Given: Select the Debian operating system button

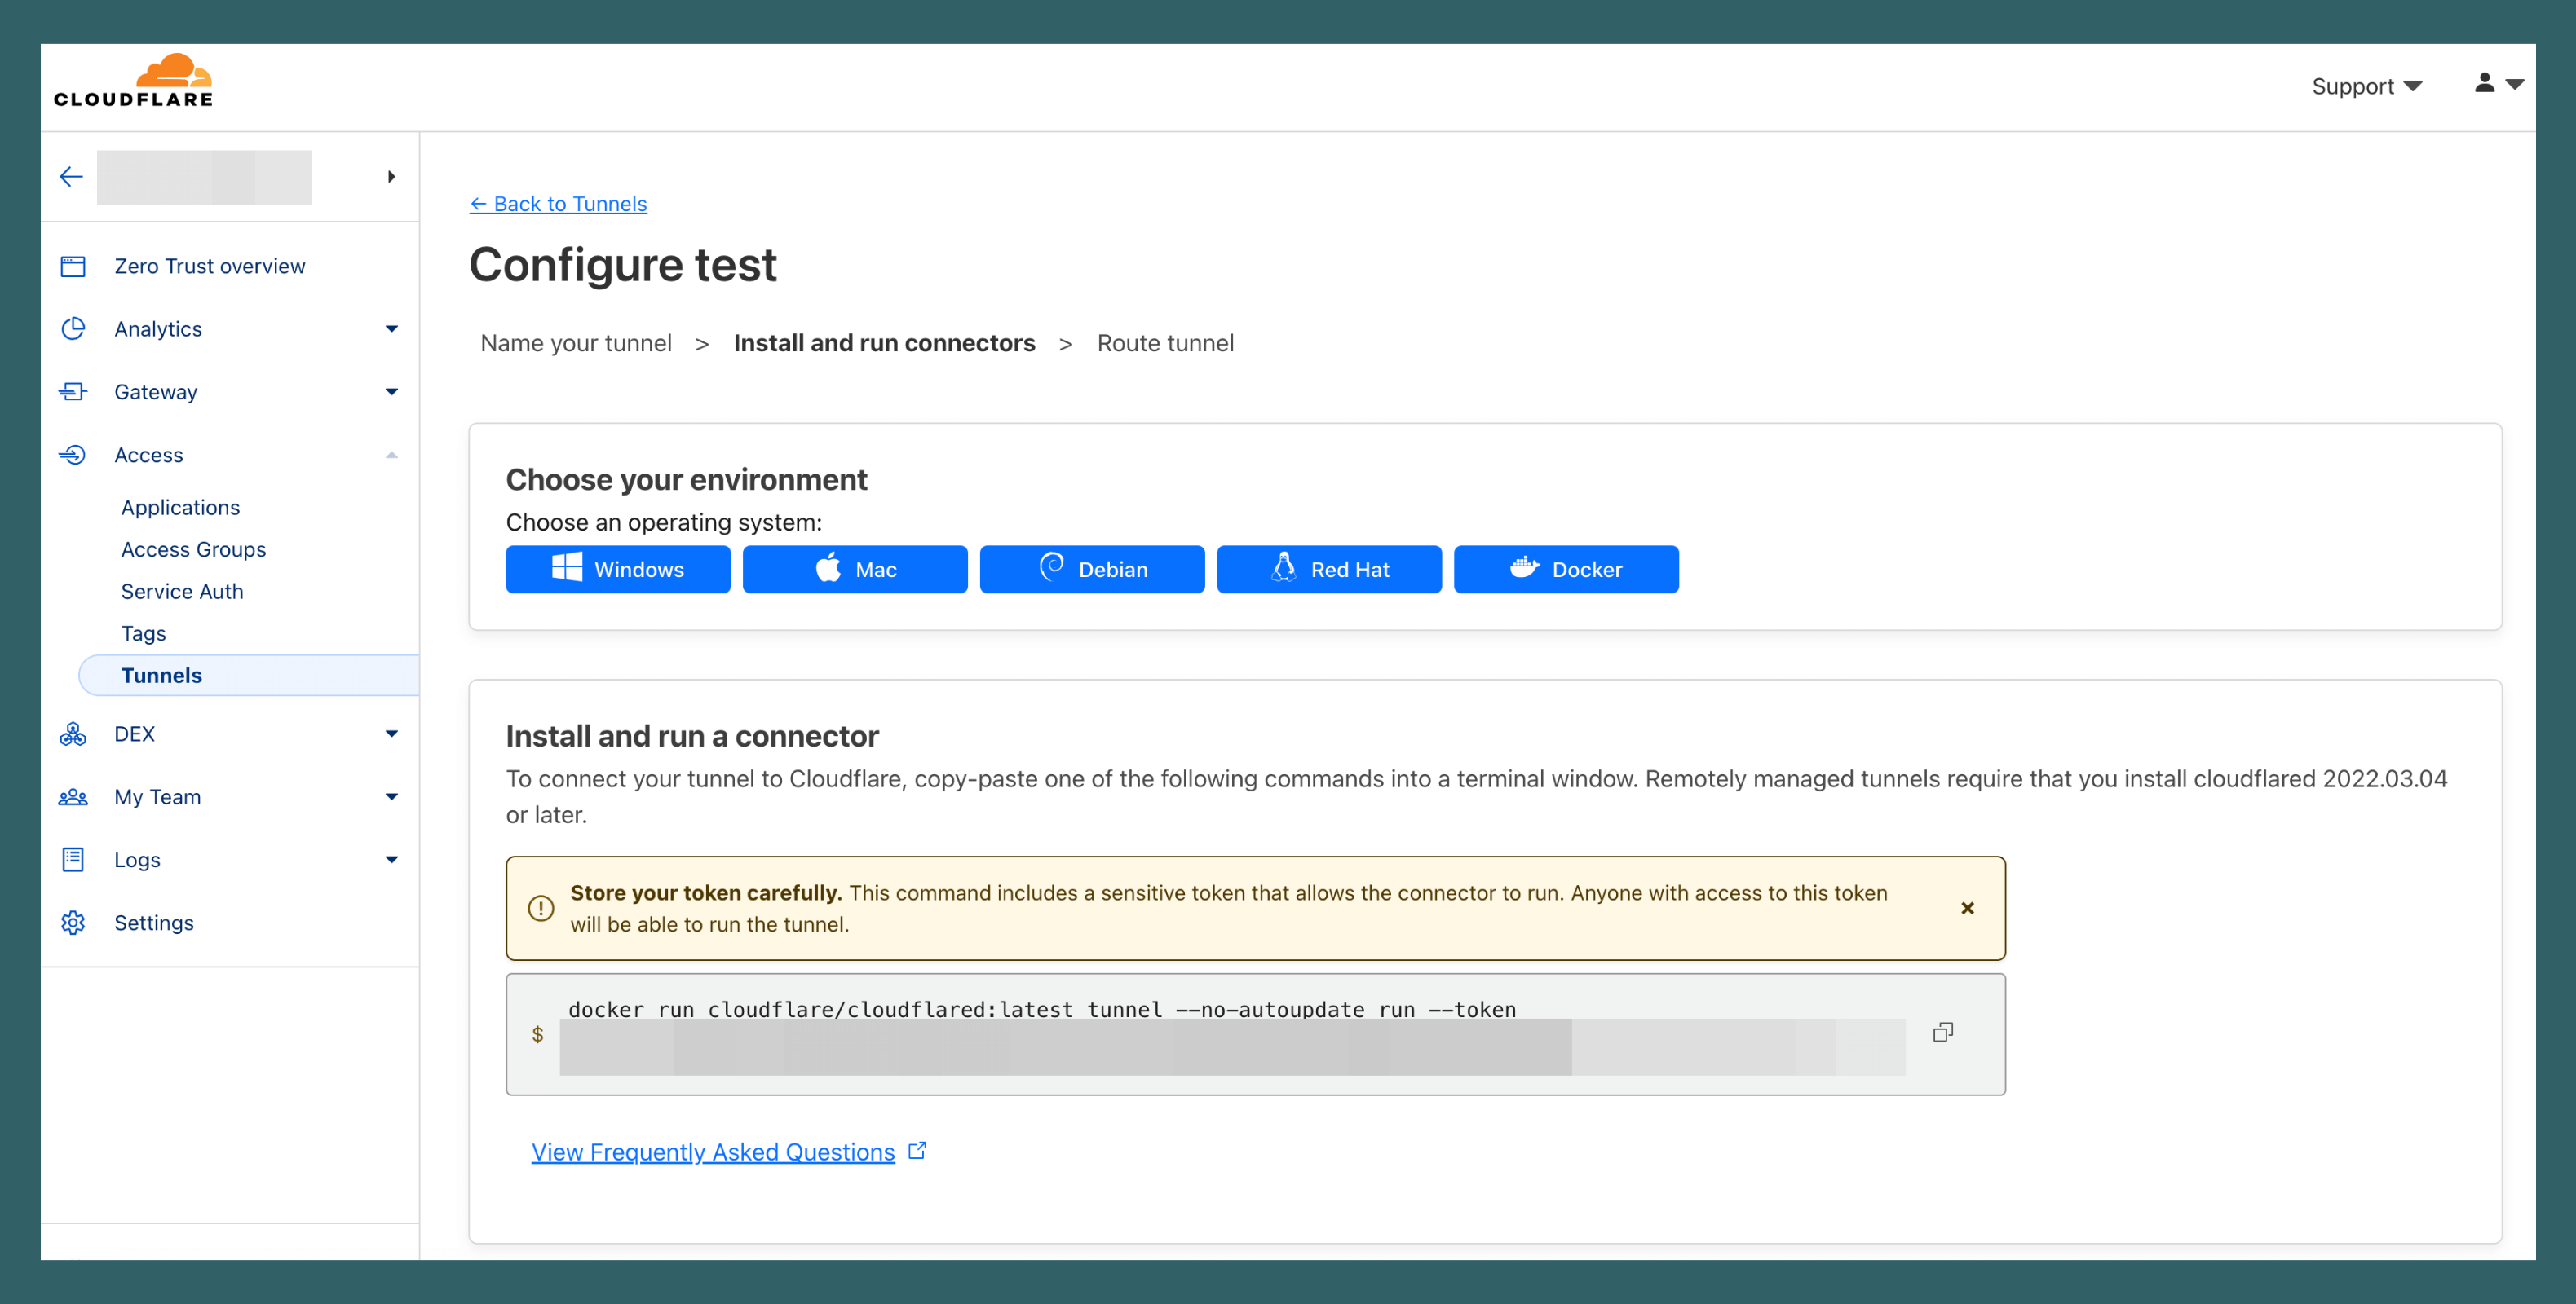Looking at the screenshot, I should pyautogui.click(x=1091, y=570).
